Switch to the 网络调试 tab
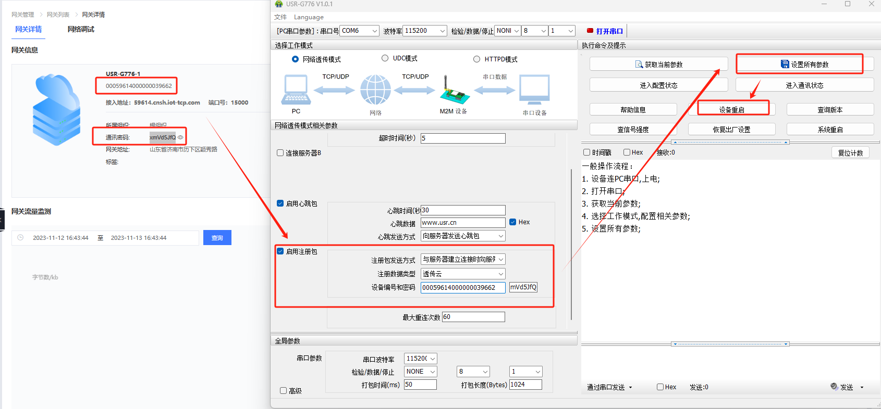 (x=81, y=30)
